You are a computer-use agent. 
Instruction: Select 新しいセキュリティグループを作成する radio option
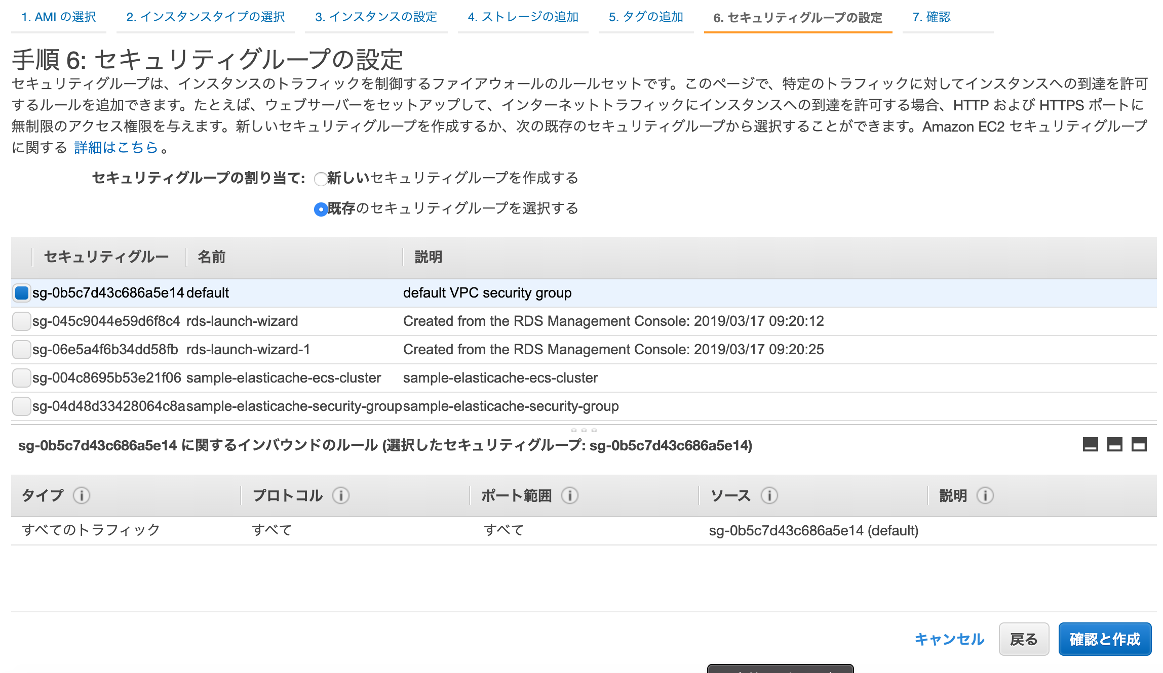[x=320, y=179]
